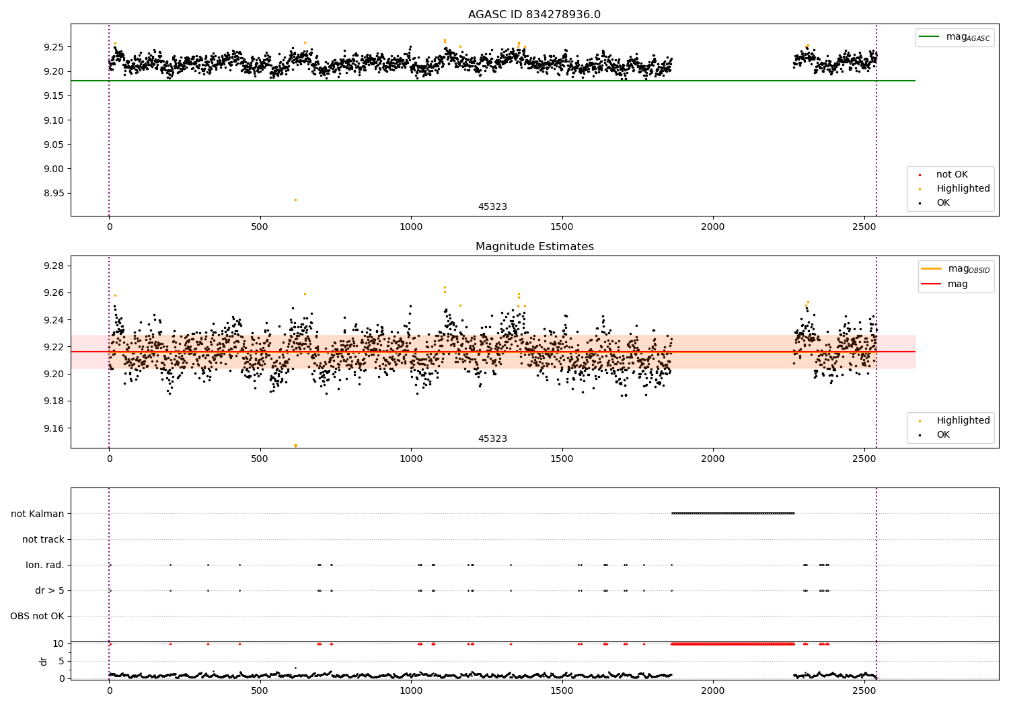Click the 'not Kalman' row label
1009x706 pixels.
(x=38, y=514)
